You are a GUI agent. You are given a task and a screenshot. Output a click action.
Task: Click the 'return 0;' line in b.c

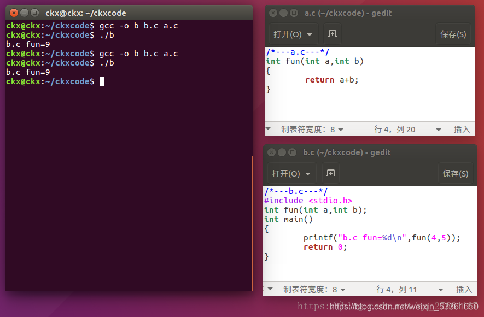(x=325, y=247)
